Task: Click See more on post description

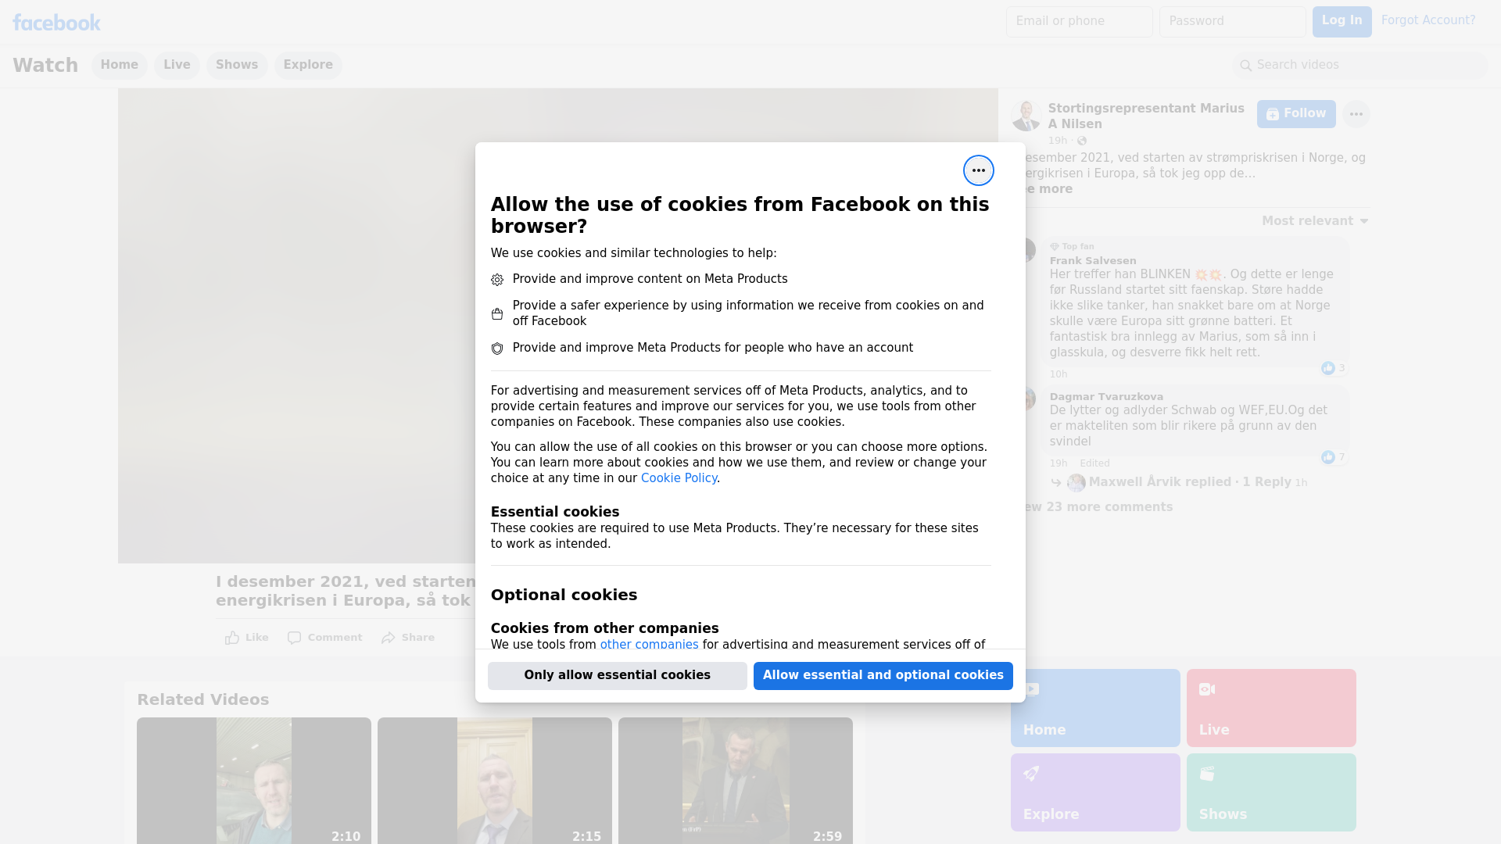Action: (x=1048, y=189)
